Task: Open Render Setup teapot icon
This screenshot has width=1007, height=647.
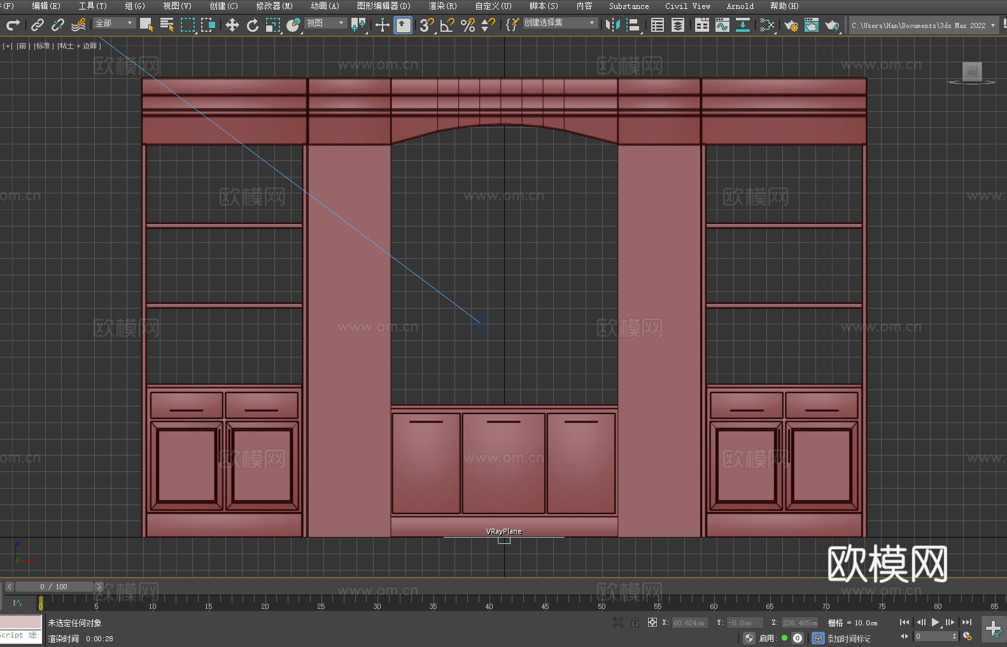Action: point(791,25)
